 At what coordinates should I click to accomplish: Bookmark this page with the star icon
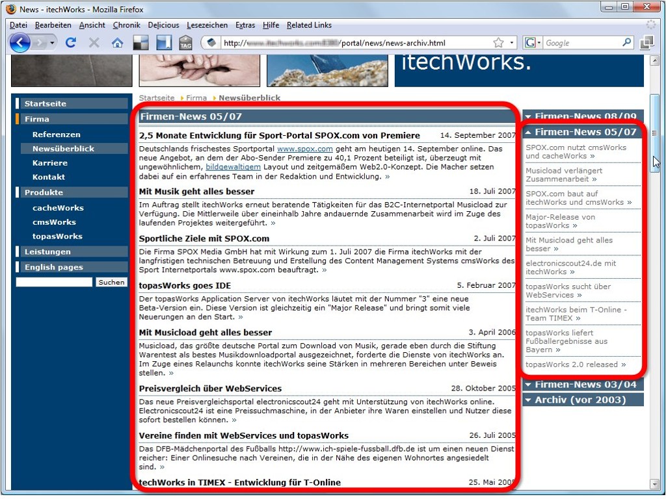point(498,42)
